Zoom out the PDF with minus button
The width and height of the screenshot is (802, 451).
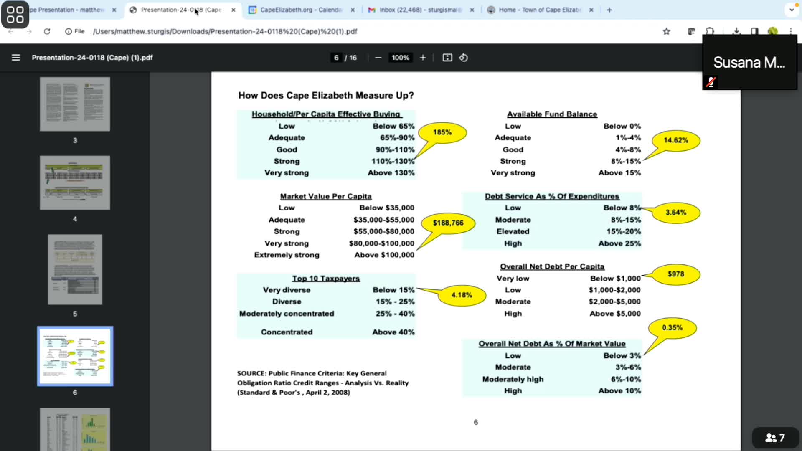point(378,58)
